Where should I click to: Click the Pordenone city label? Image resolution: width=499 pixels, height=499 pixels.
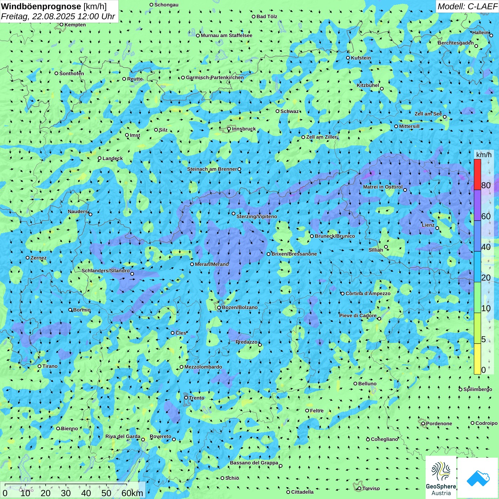pos(439,423)
